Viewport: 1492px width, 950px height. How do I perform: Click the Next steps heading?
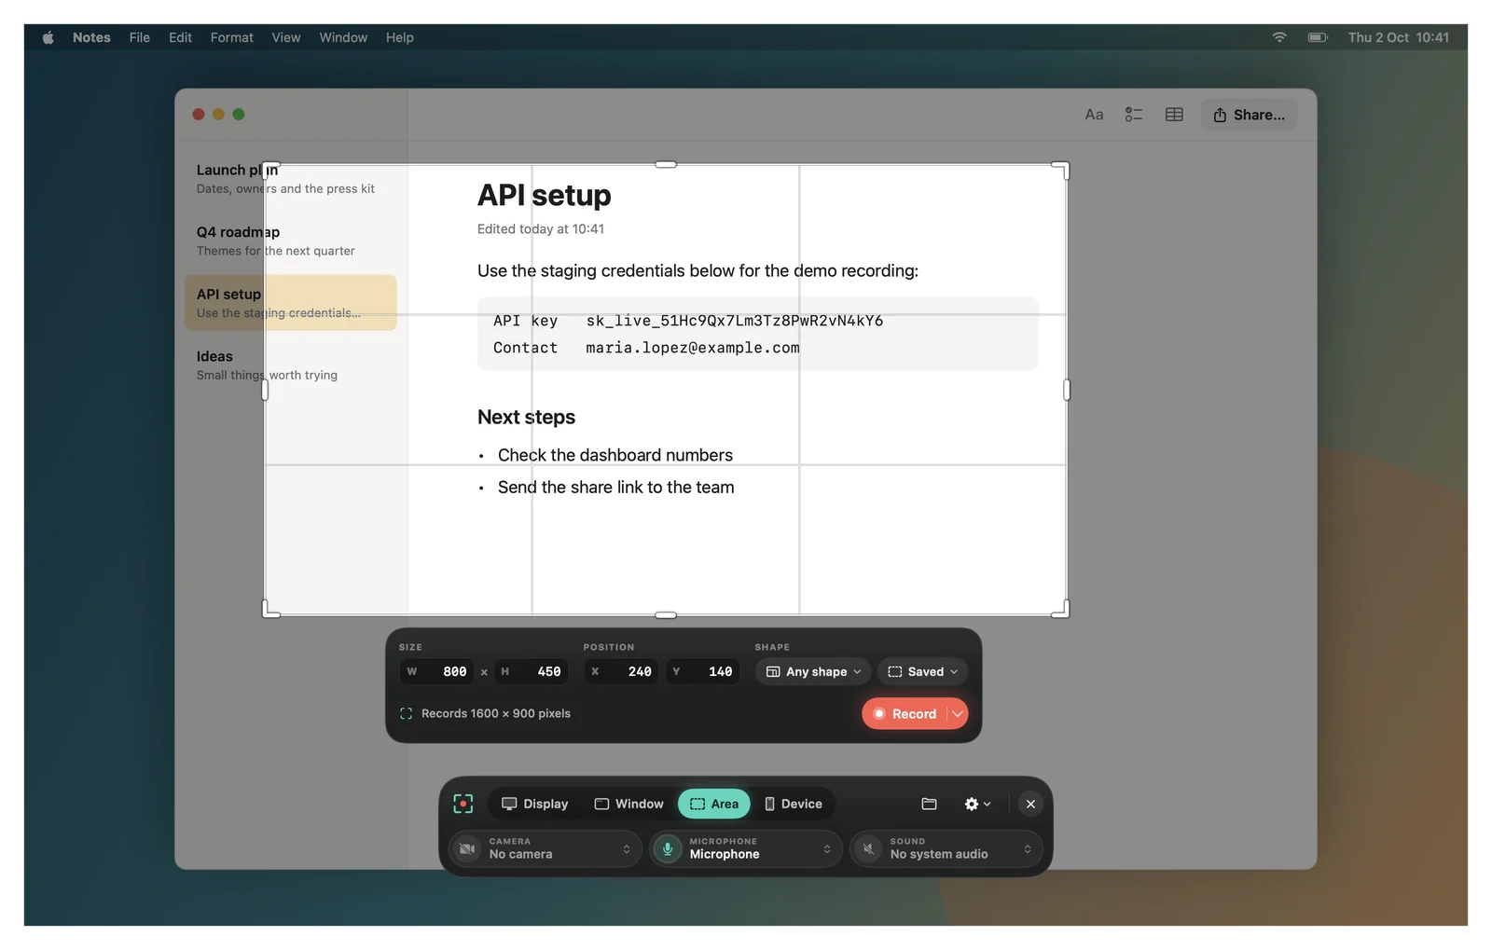(x=526, y=417)
